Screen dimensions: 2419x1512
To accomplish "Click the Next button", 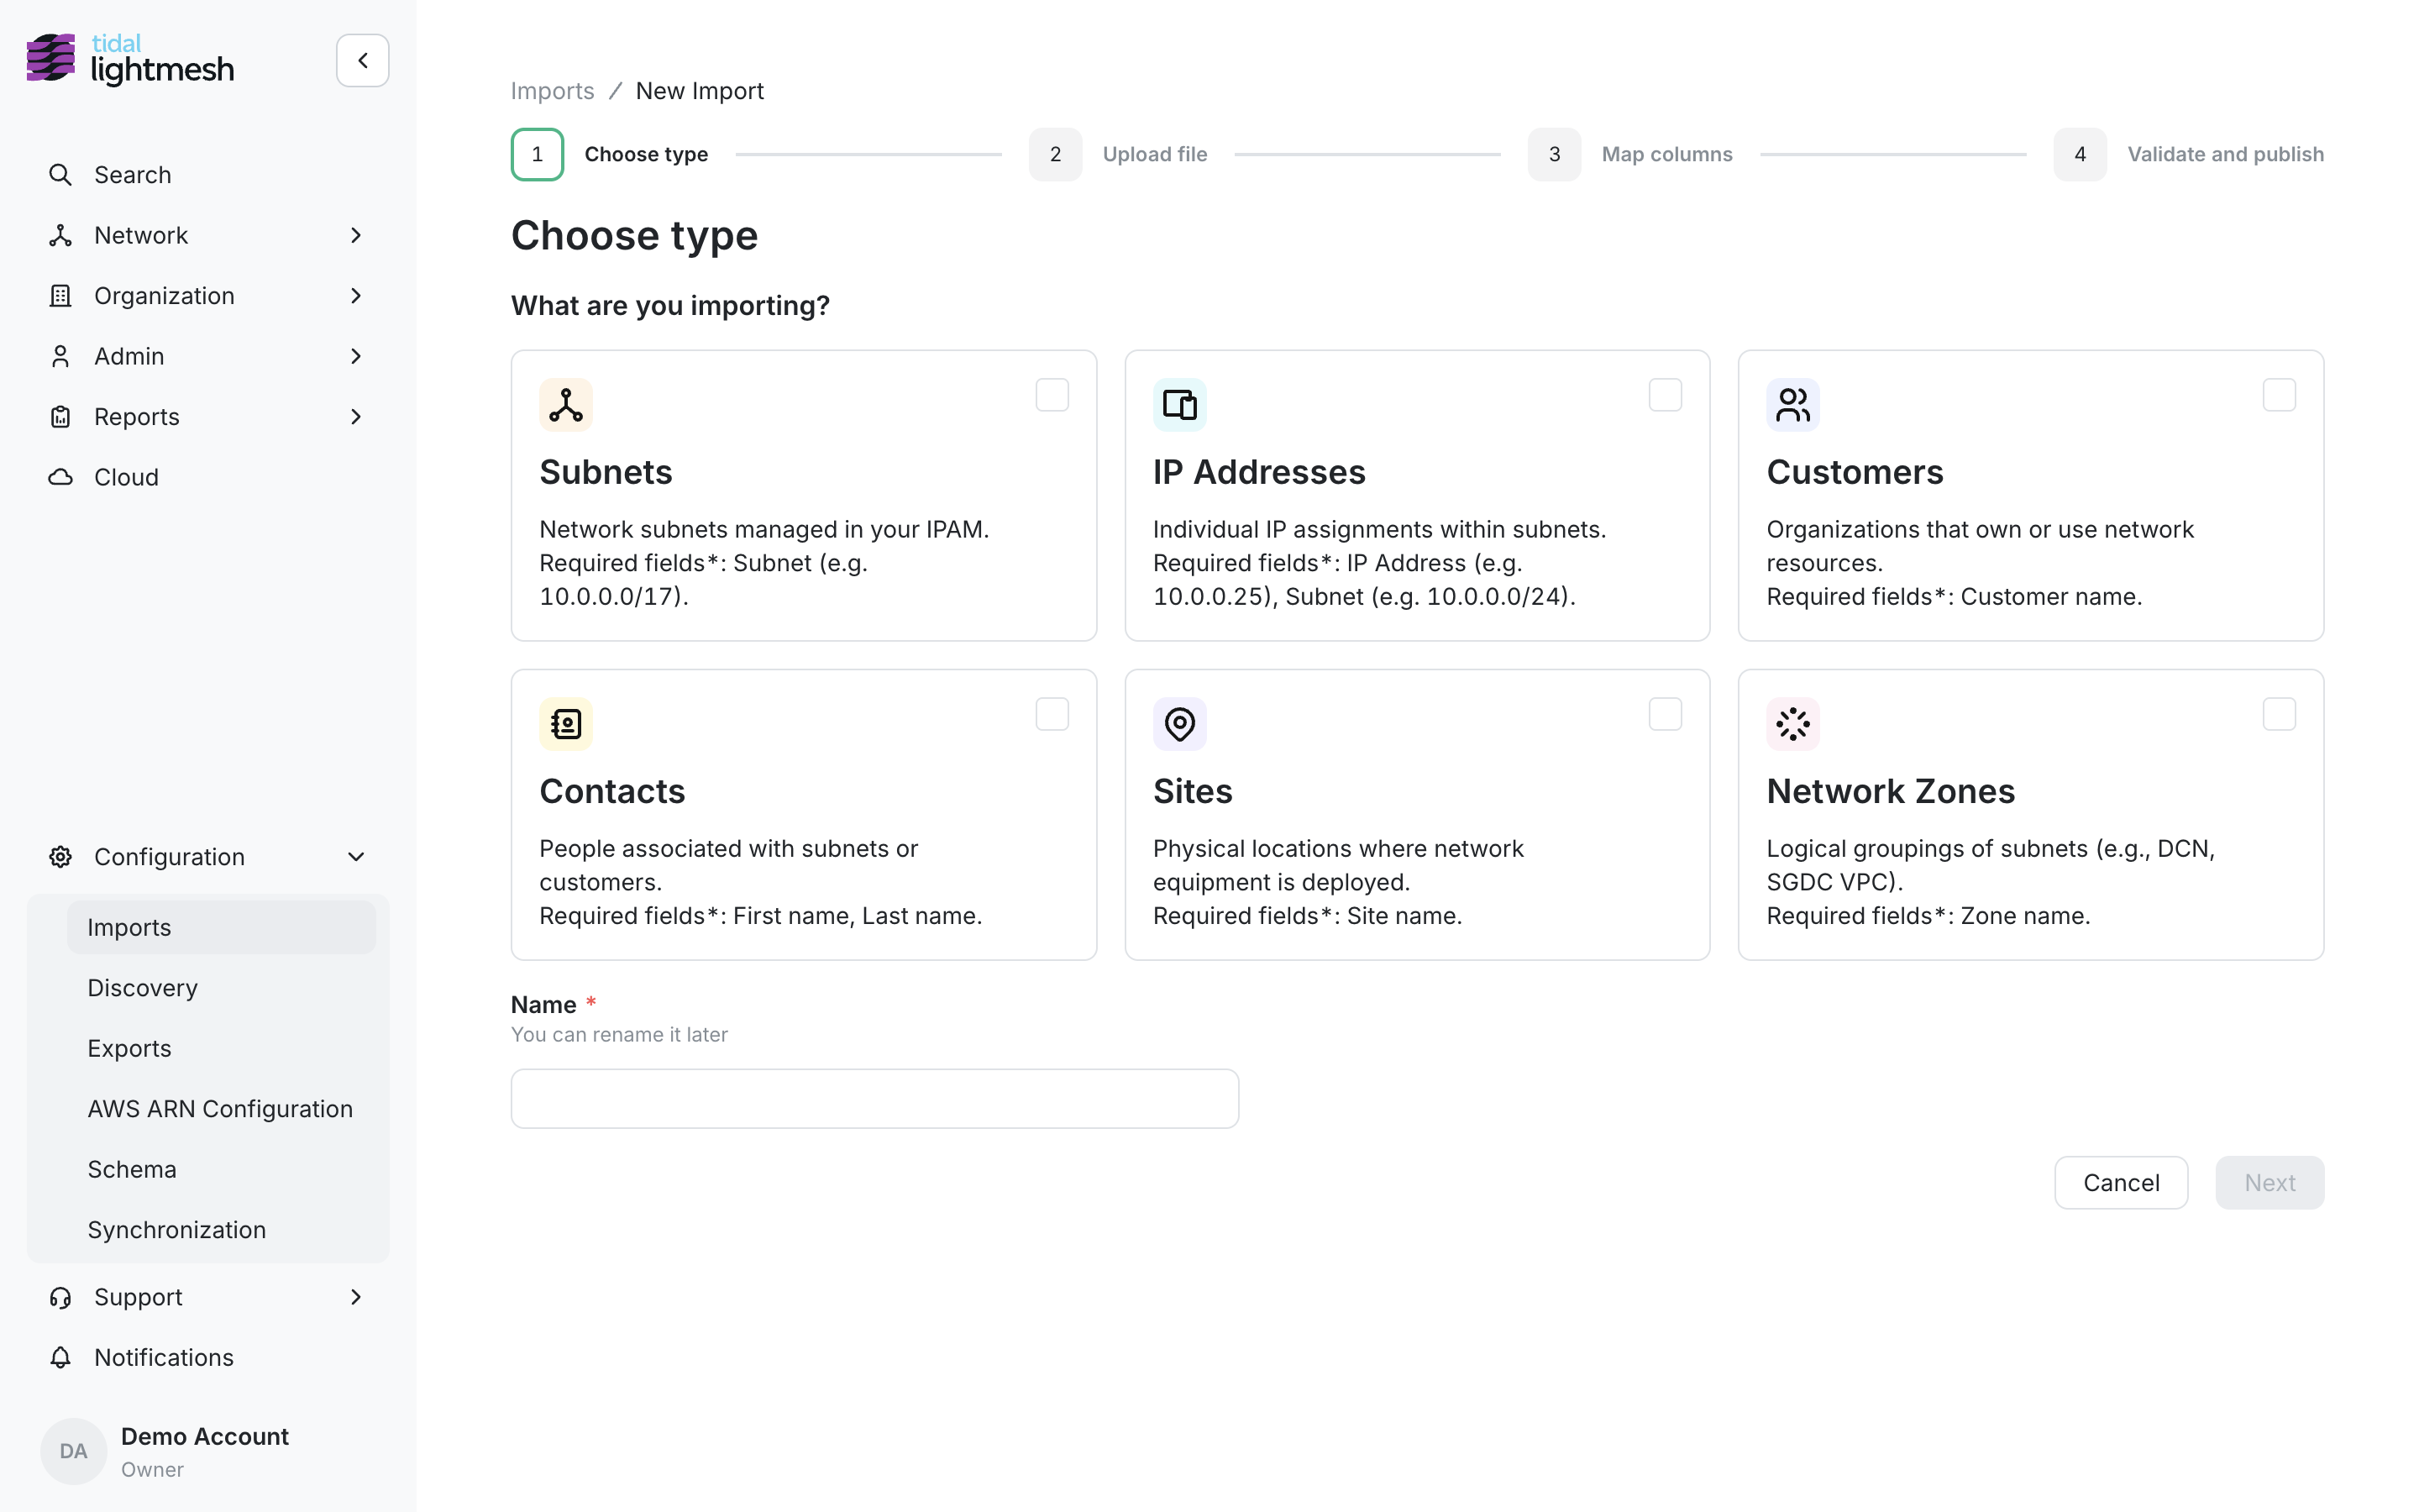I will (2269, 1183).
